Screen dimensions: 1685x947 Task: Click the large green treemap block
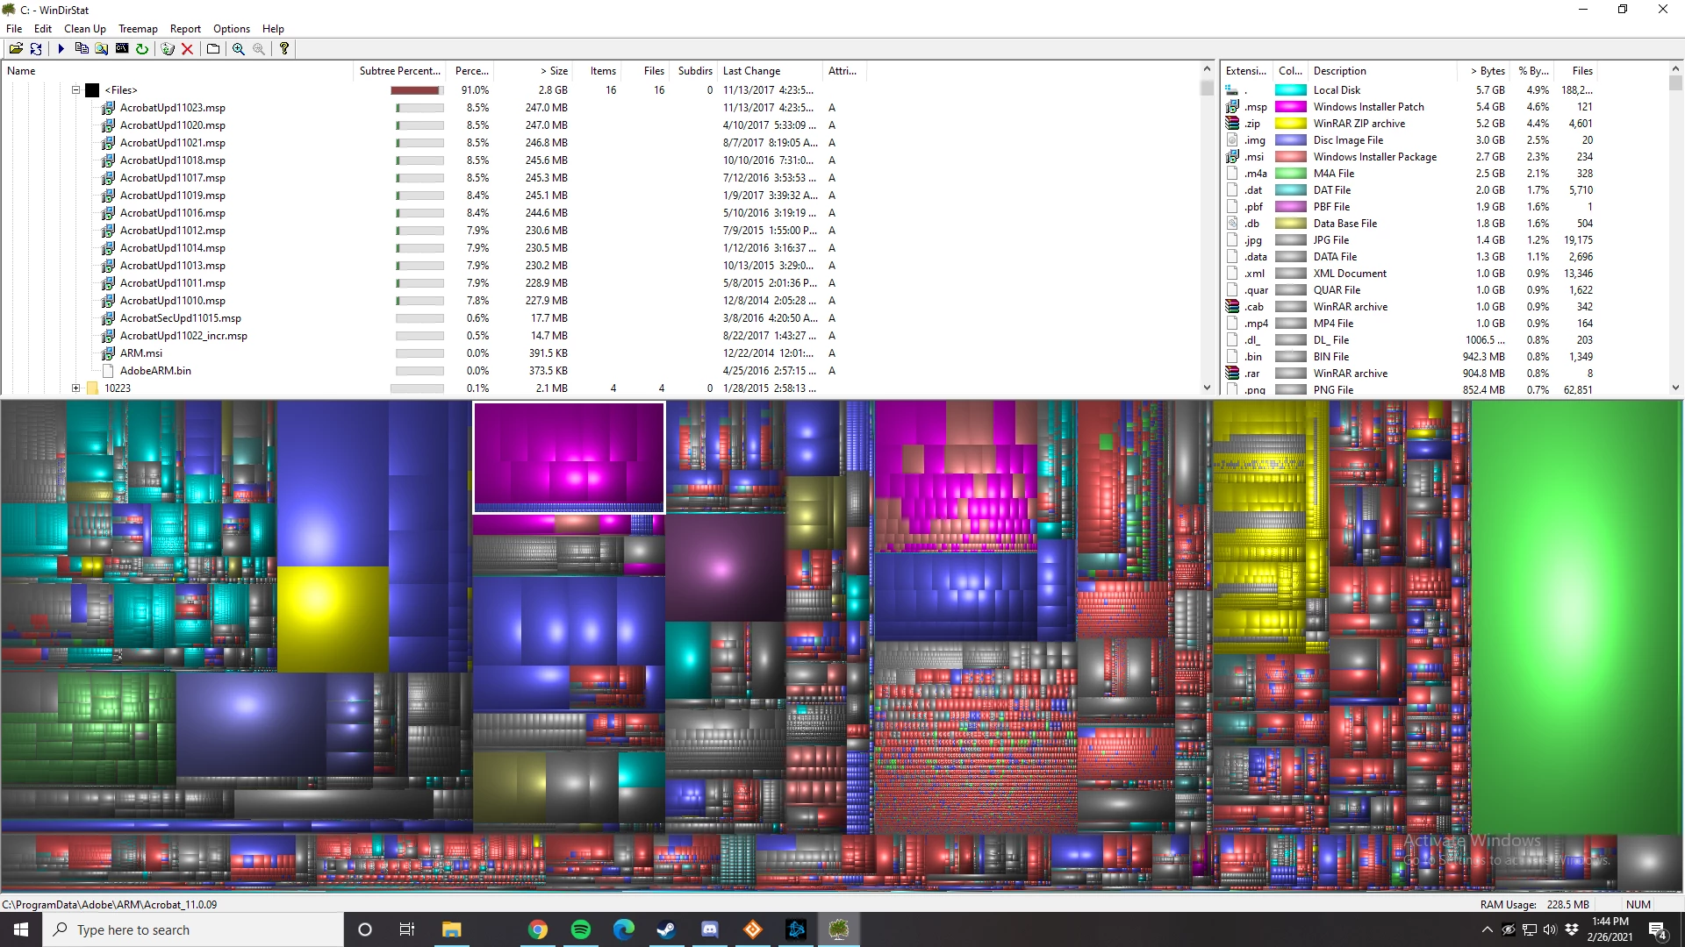tap(1575, 614)
